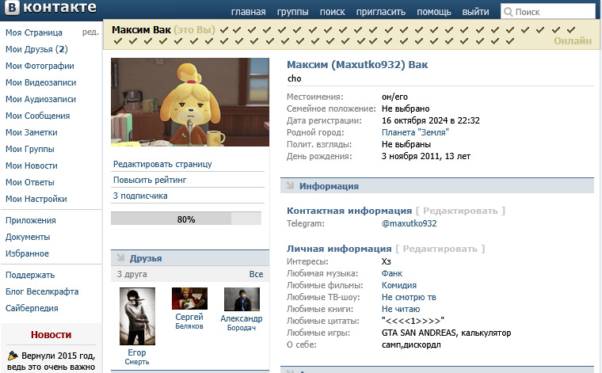The width and height of the screenshot is (602, 373).
Task: Open Мои Настройки
Action: 36,199
